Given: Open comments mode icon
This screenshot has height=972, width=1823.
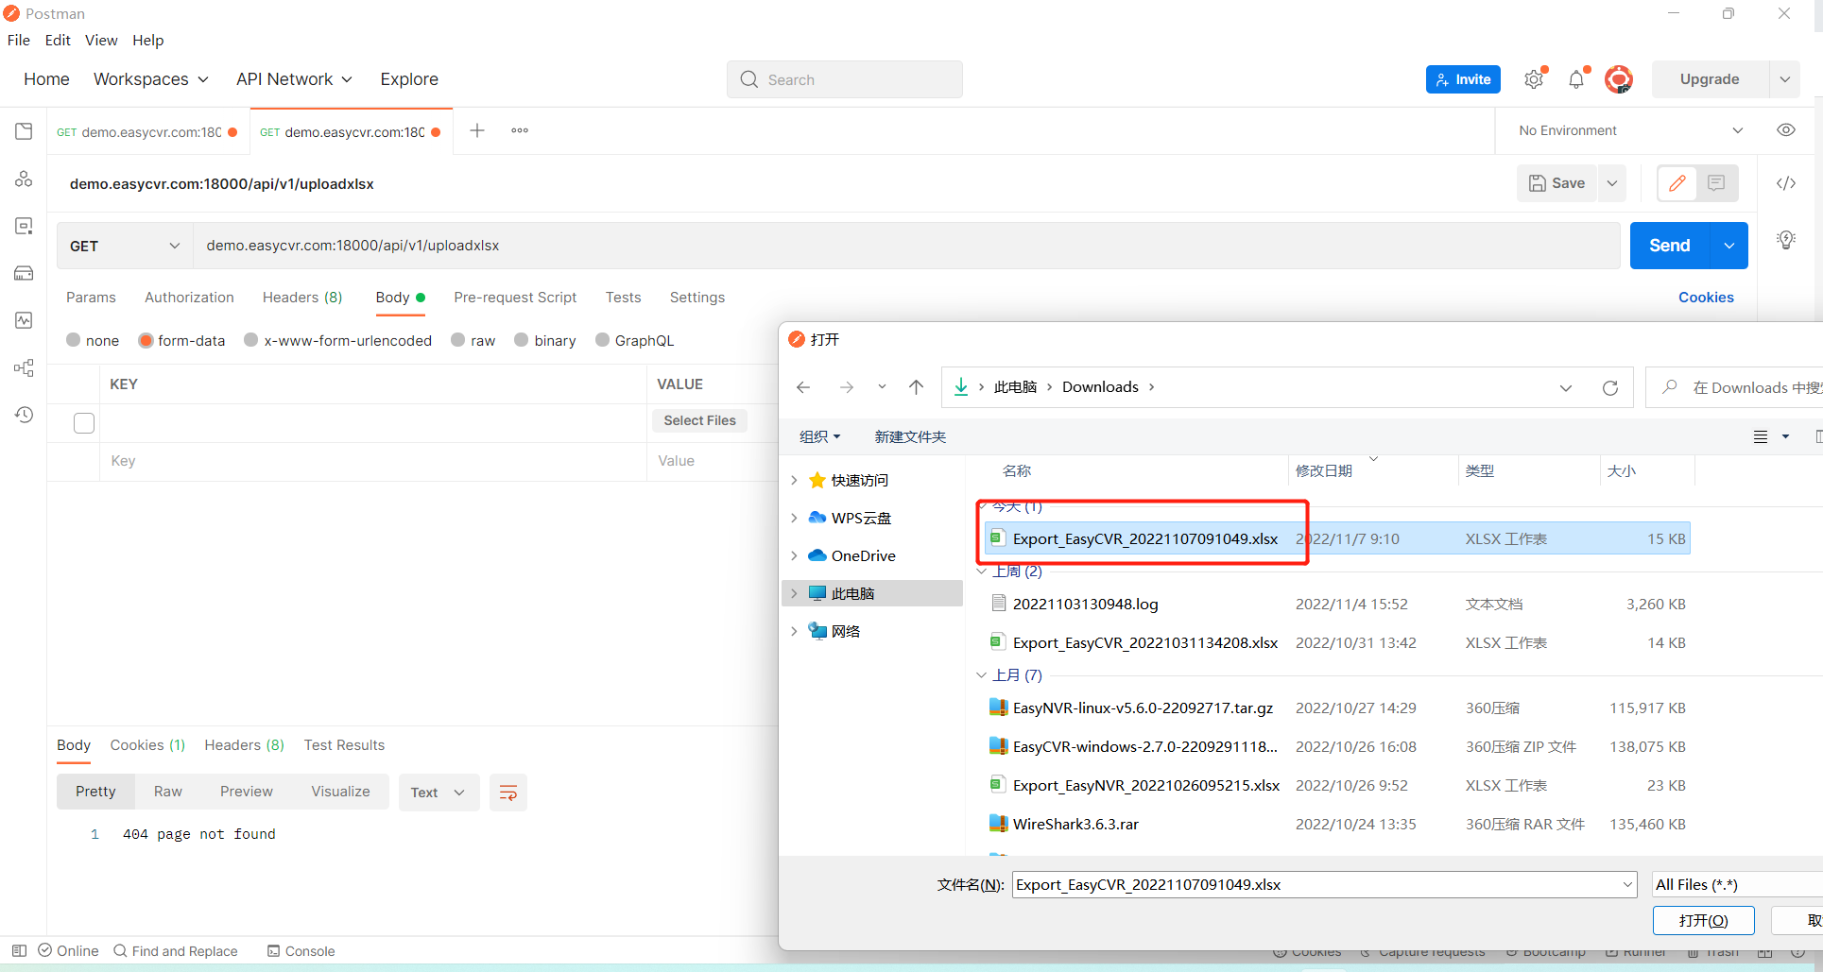Looking at the screenshot, I should pyautogui.click(x=1717, y=183).
